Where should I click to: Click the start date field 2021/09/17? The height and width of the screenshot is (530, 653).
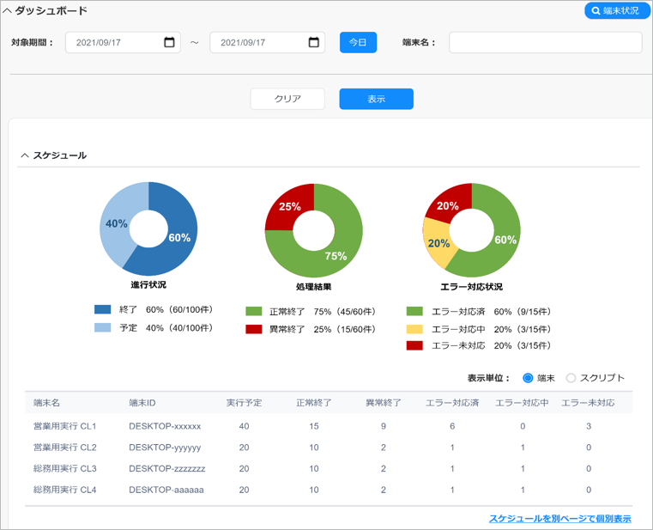click(x=123, y=42)
